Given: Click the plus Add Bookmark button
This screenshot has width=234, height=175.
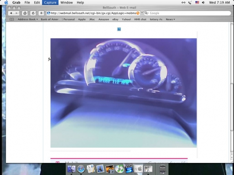Looking at the screenshot, I should click(41, 13).
